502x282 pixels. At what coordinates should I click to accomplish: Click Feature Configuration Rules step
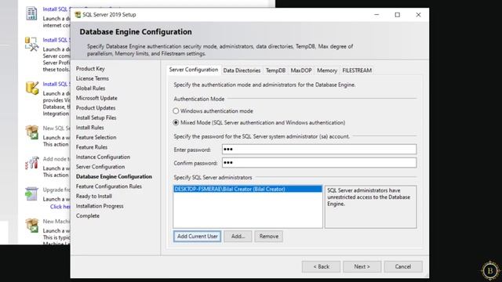[x=109, y=186]
